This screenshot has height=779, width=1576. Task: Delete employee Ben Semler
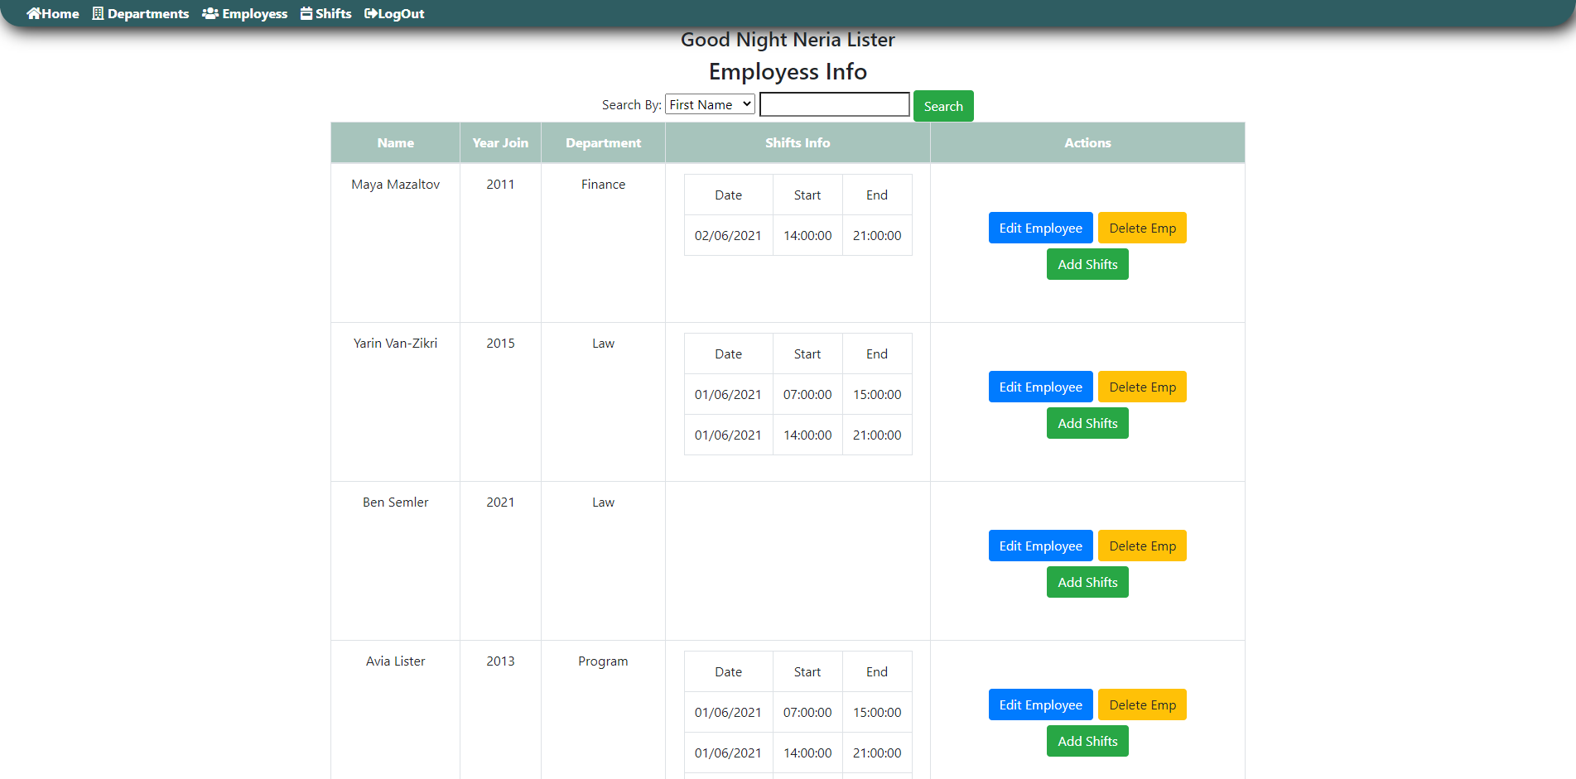pyautogui.click(x=1143, y=546)
